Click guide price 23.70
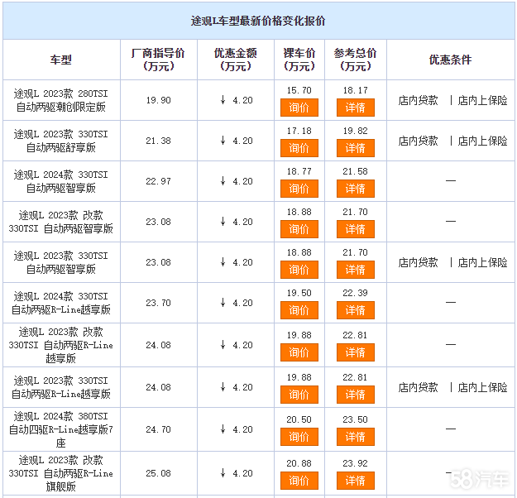 coord(158,303)
